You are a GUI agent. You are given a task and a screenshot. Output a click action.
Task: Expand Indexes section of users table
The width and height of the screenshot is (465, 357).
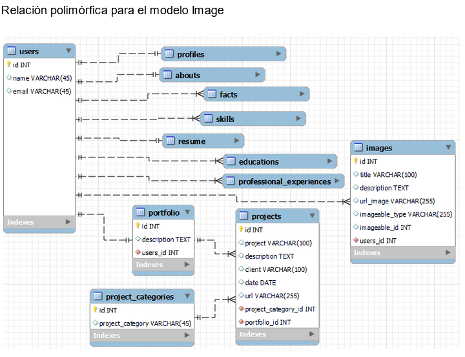tap(68, 222)
